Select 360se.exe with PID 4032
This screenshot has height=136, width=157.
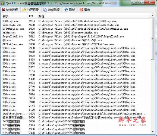76,52
